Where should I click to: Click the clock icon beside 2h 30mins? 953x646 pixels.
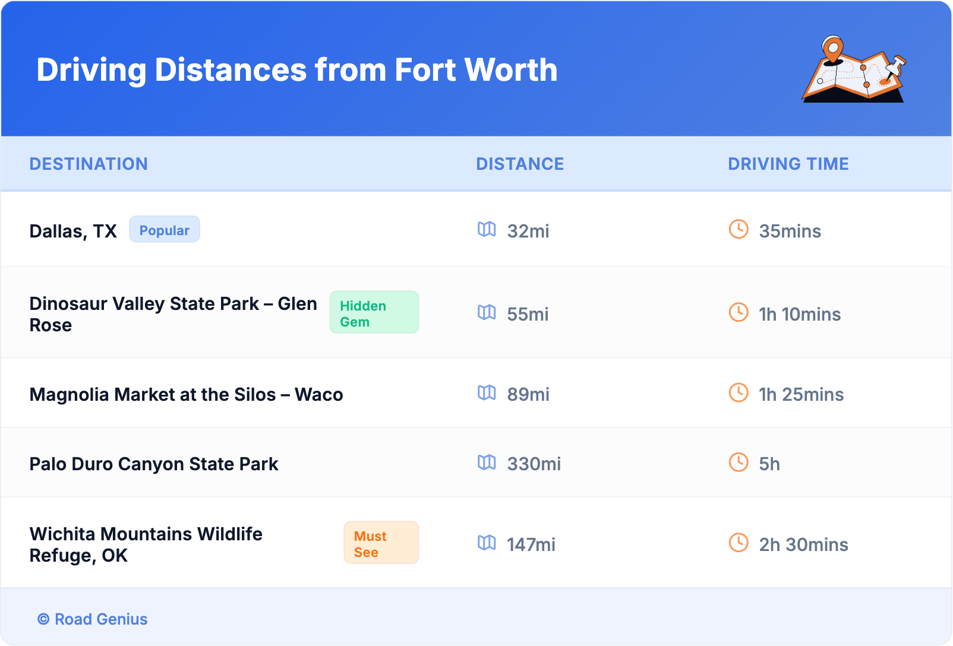[738, 543]
